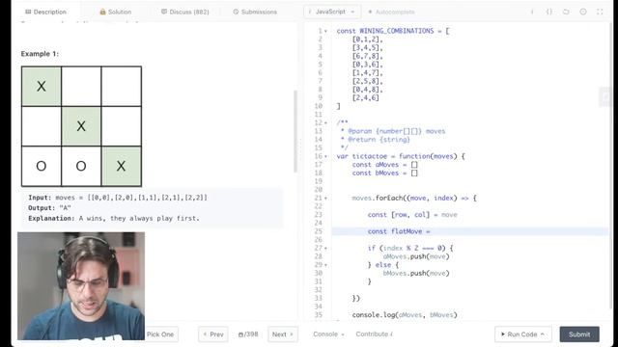Open the JavaScript language dropdown
The image size is (618, 347).
coord(331,12)
